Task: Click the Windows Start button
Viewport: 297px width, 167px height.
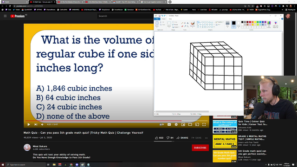Action: tap(3, 165)
